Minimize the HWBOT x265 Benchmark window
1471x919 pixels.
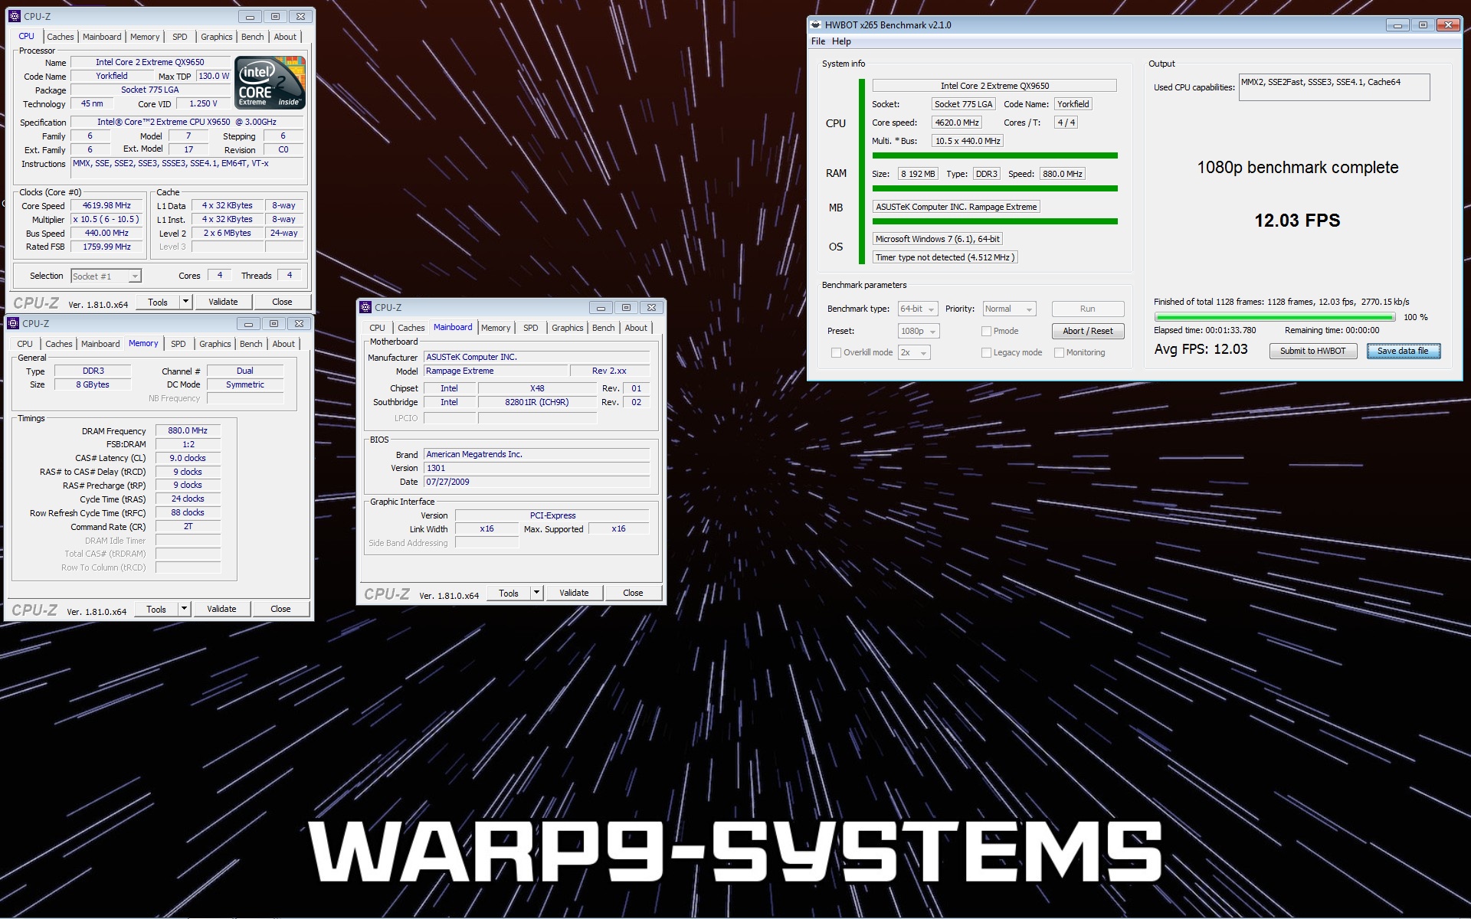click(x=1397, y=25)
